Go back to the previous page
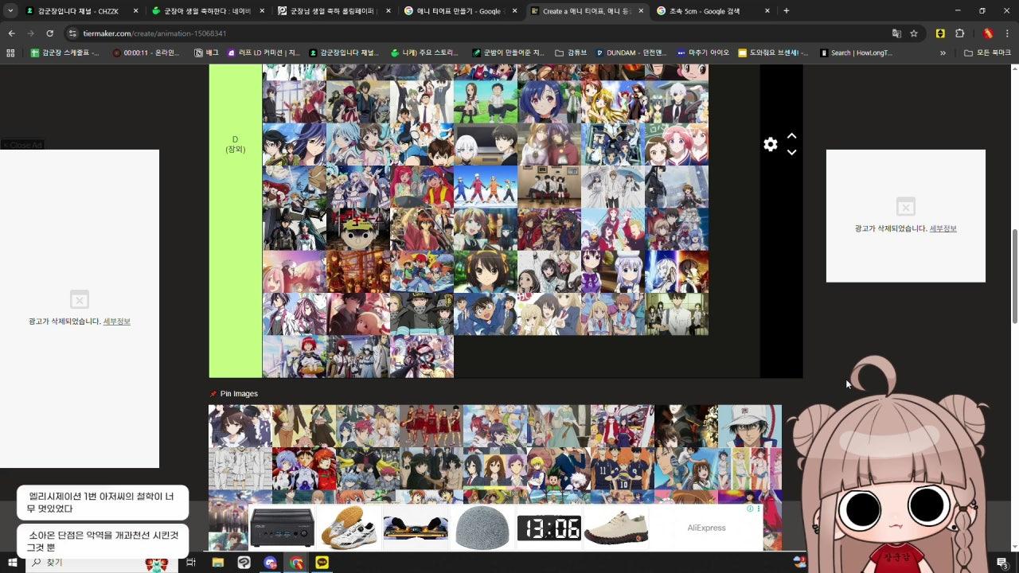This screenshot has height=573, width=1019. point(11,33)
